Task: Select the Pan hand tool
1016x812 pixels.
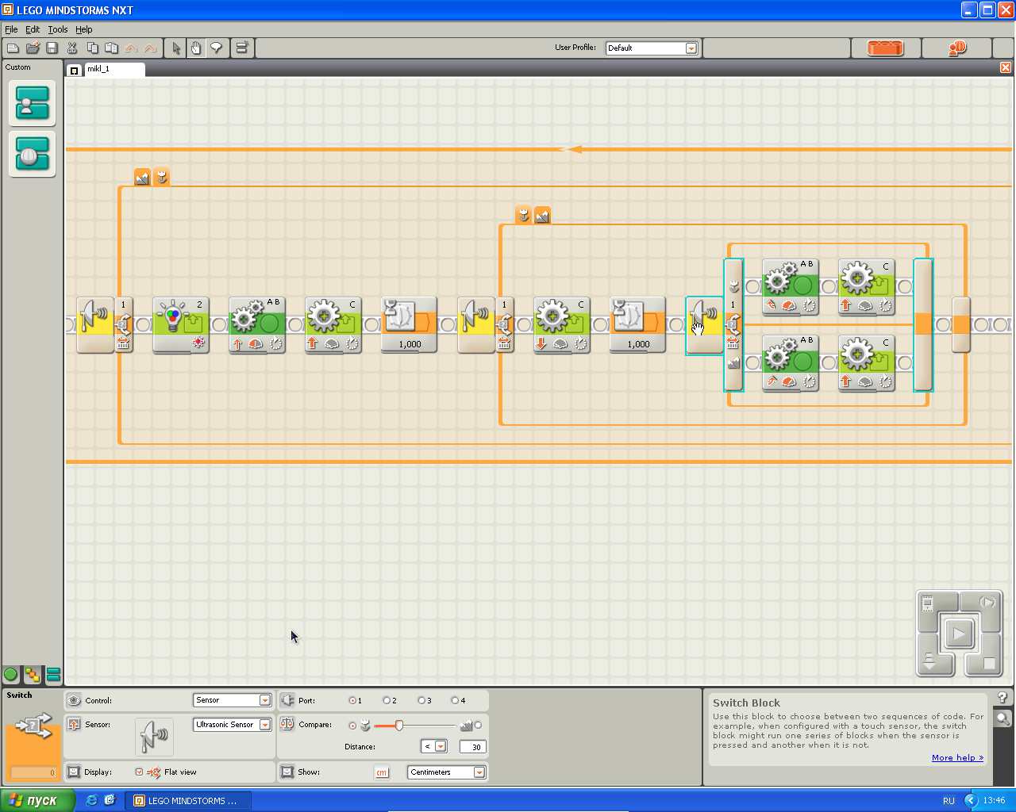Action: [x=196, y=48]
